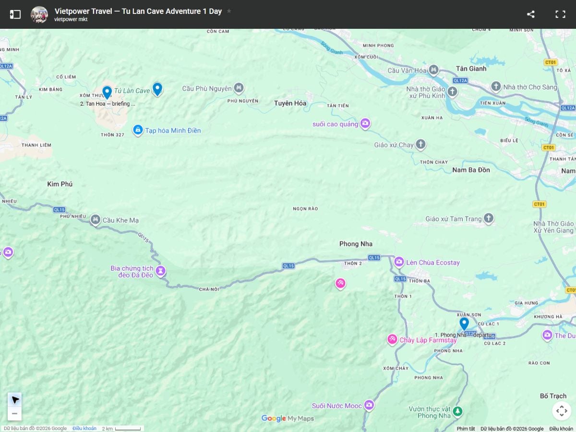Share the map via share icon
The width and height of the screenshot is (576, 432).
[531, 14]
